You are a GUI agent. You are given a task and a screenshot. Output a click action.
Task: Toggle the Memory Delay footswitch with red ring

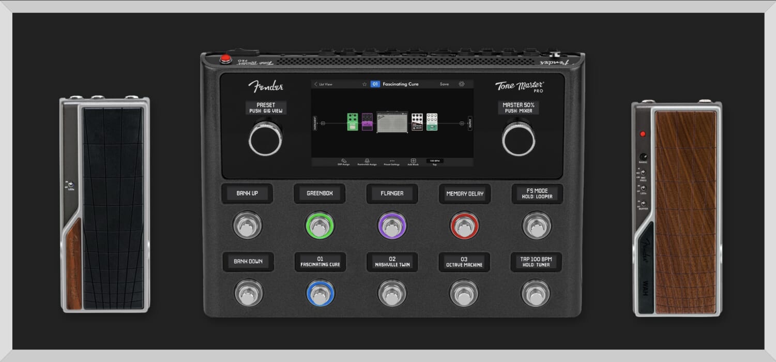tap(464, 225)
